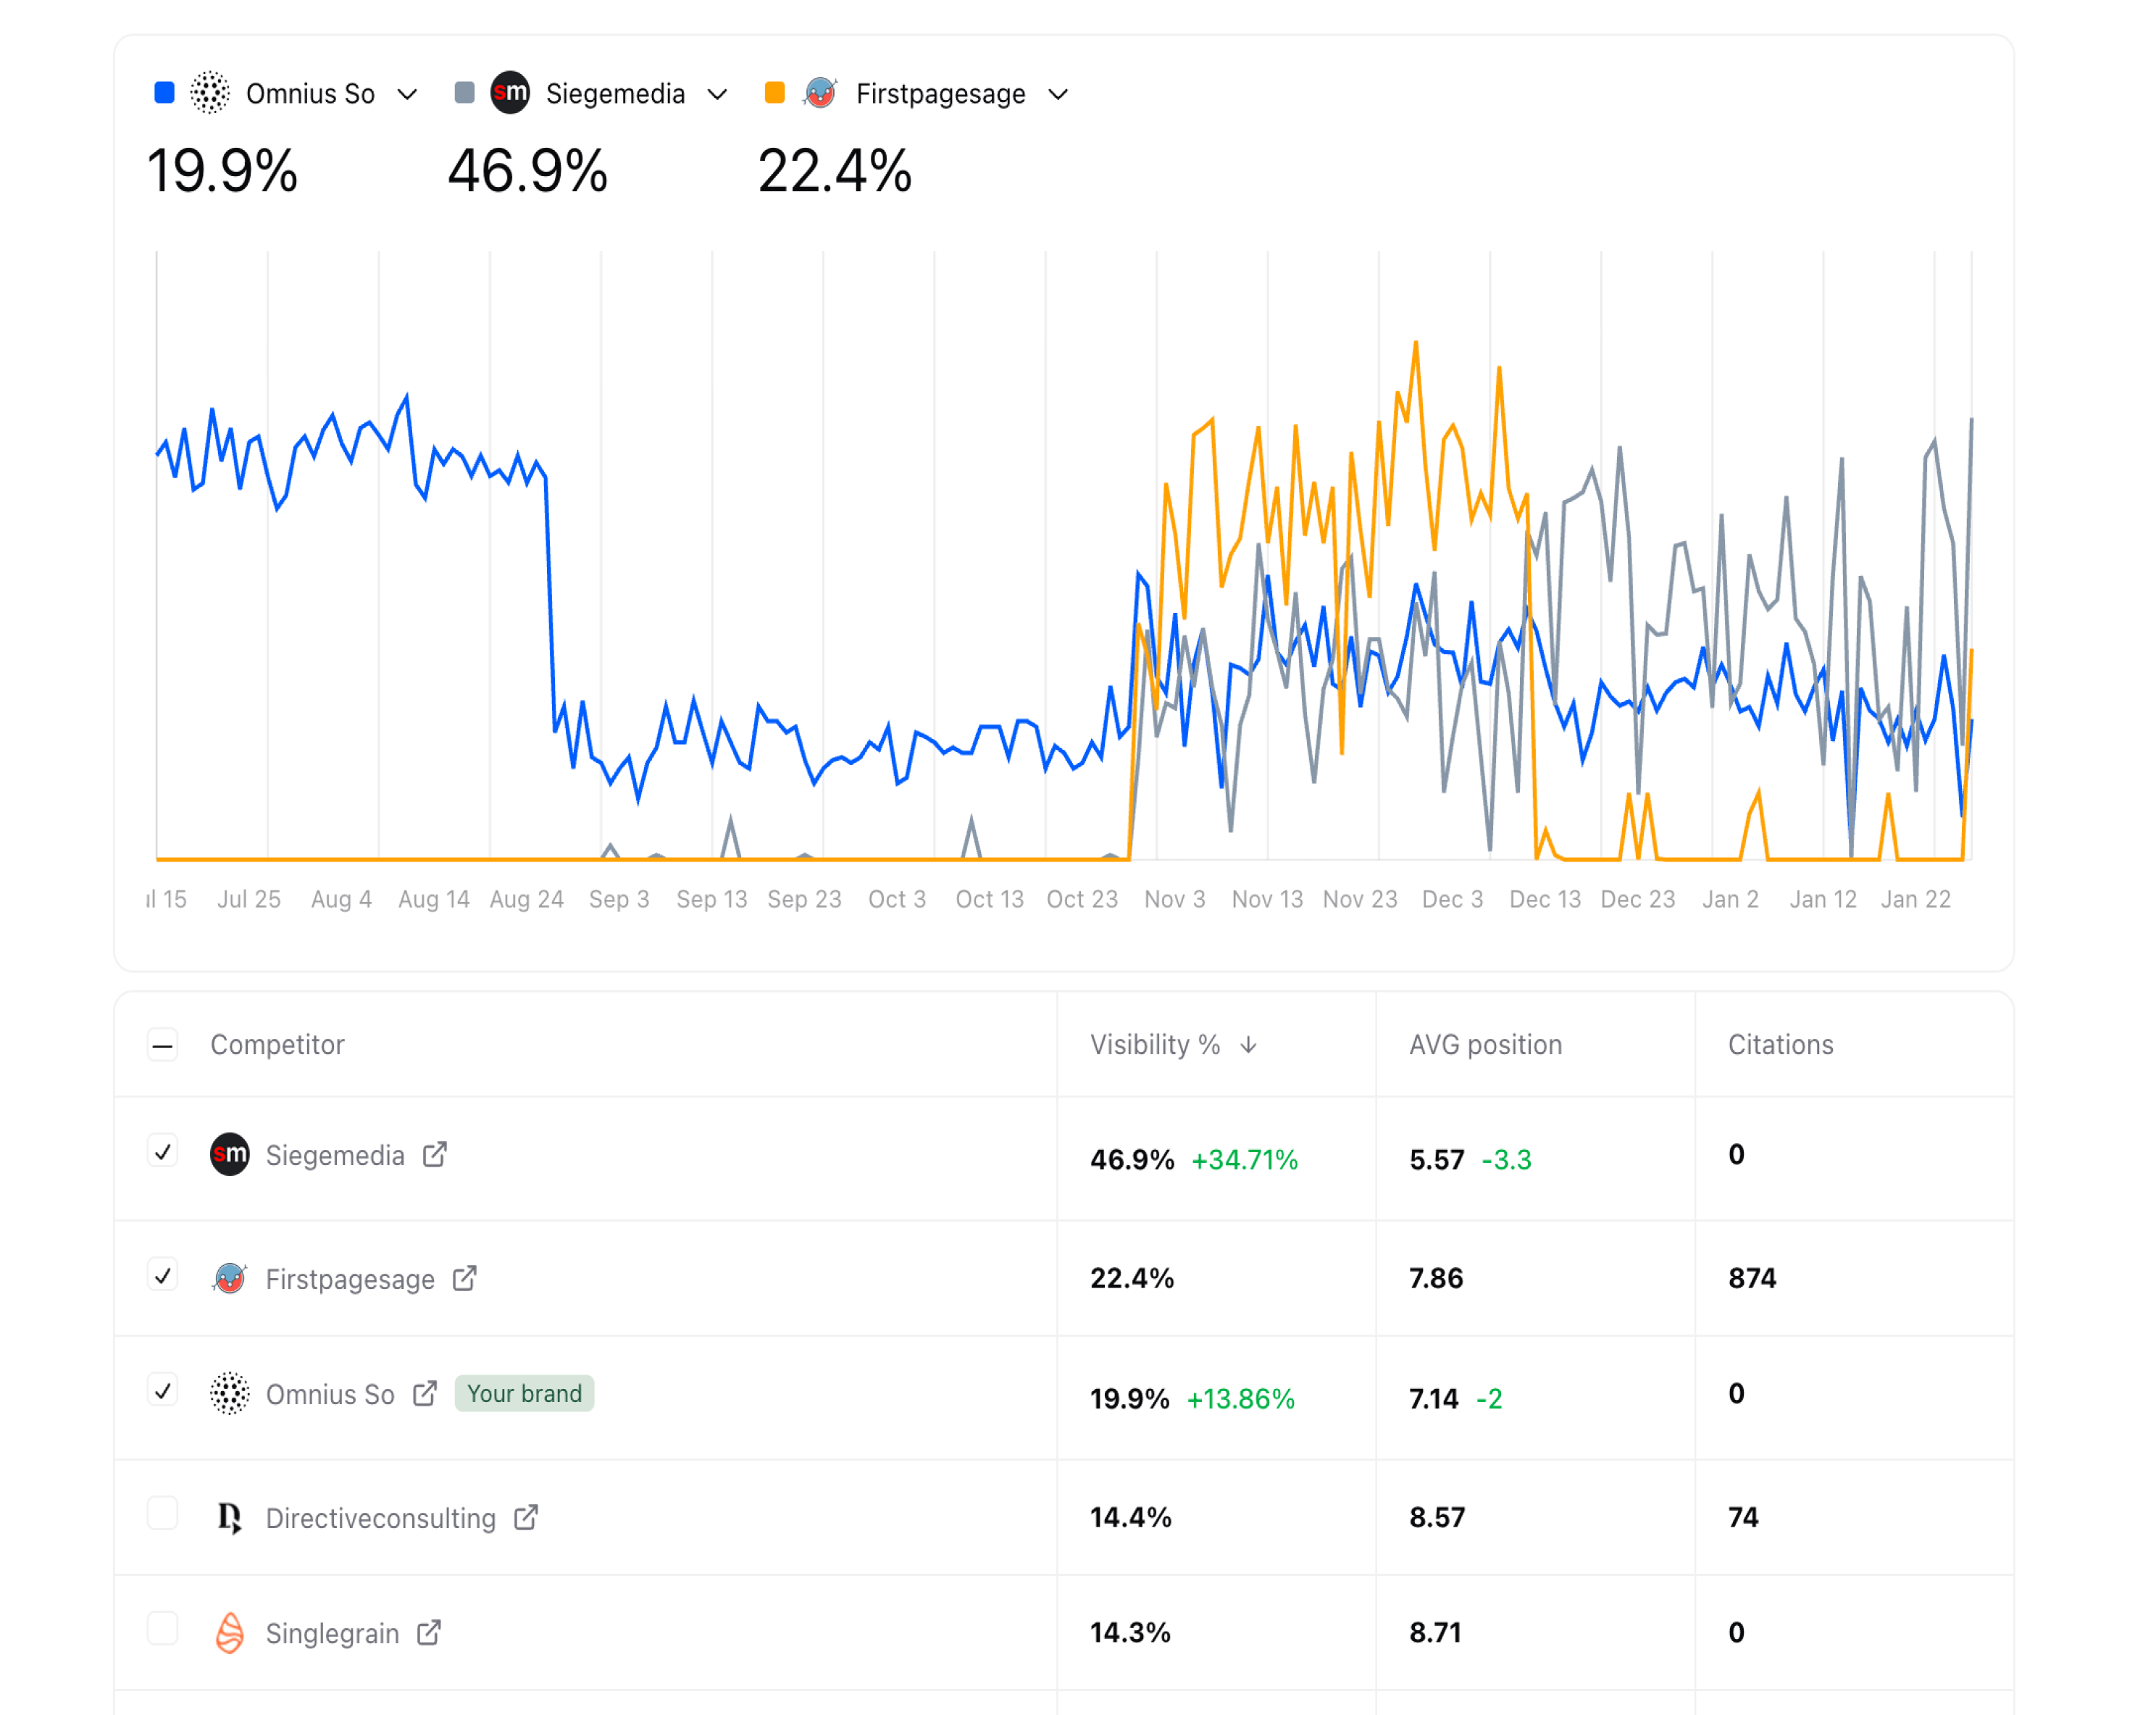
Task: Click the Your brand badge
Action: [x=523, y=1393]
